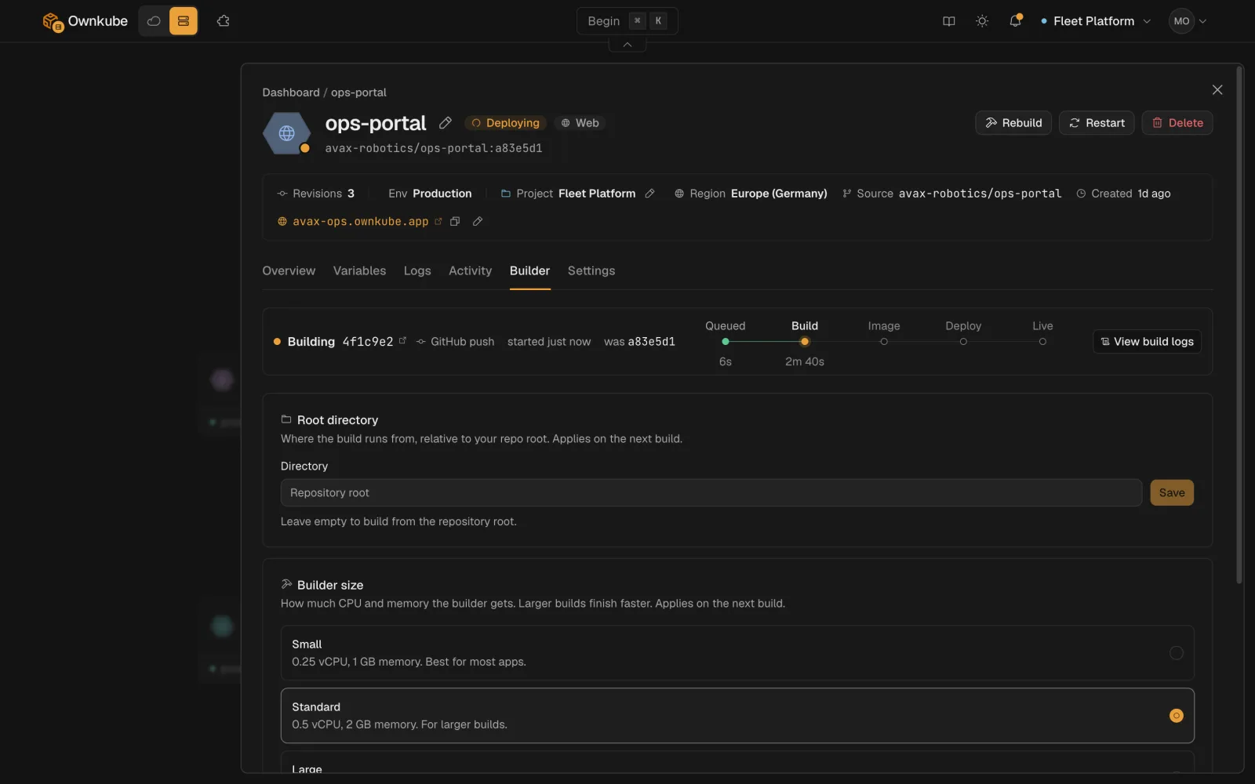Click the panel vertical scrollbar
This screenshot has height=784, width=1255.
(1239, 325)
